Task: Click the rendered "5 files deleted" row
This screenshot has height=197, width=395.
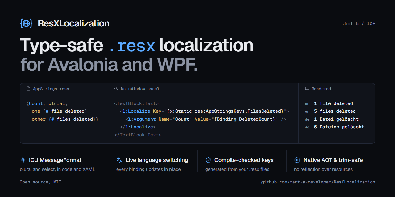Action: 330,111
